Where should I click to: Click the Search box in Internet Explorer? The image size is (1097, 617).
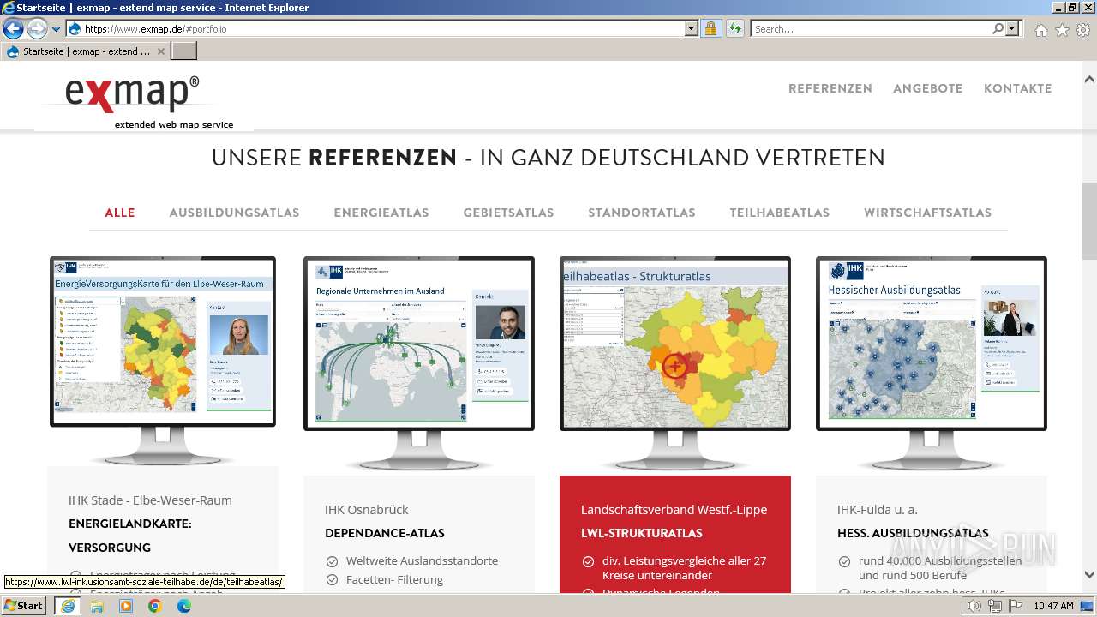click(x=871, y=28)
